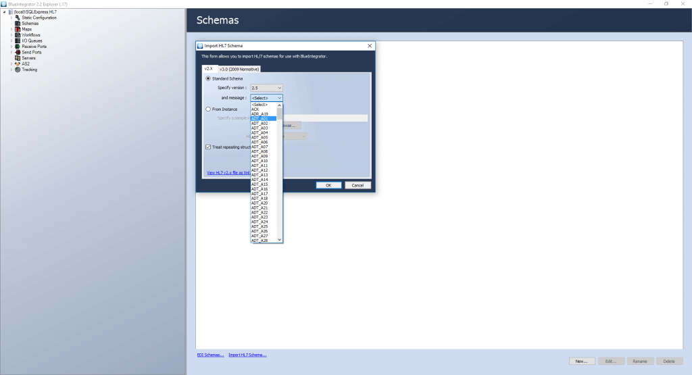This screenshot has width=692, height=375.
Task: Select ADT_A20 in the message list
Action: [x=264, y=203]
